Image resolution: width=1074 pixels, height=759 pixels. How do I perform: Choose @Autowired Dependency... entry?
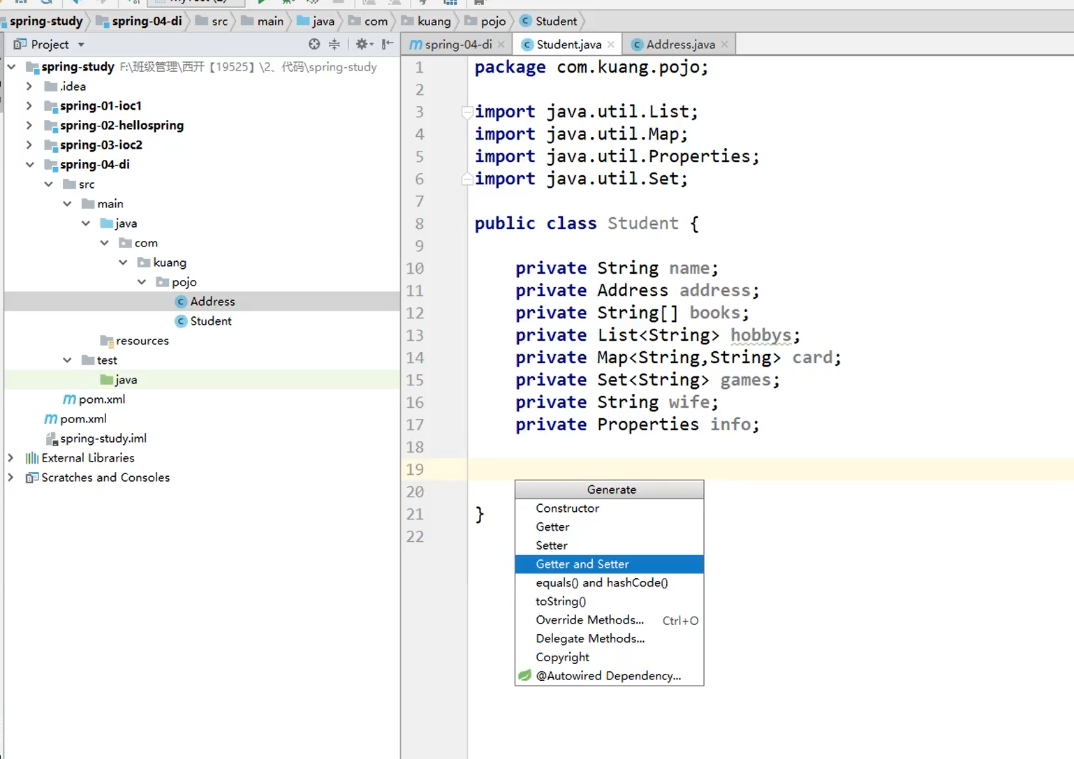pos(609,676)
